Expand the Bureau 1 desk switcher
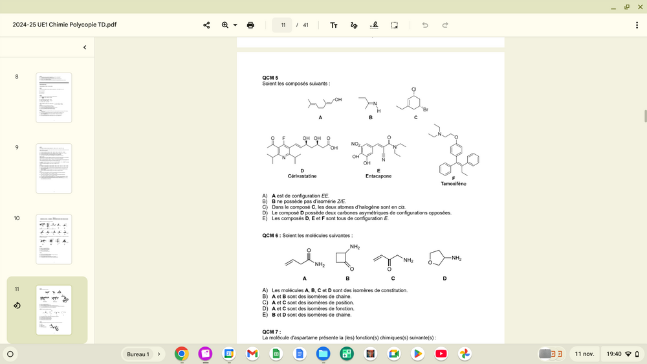Image resolution: width=647 pixels, height=364 pixels. pos(143,354)
